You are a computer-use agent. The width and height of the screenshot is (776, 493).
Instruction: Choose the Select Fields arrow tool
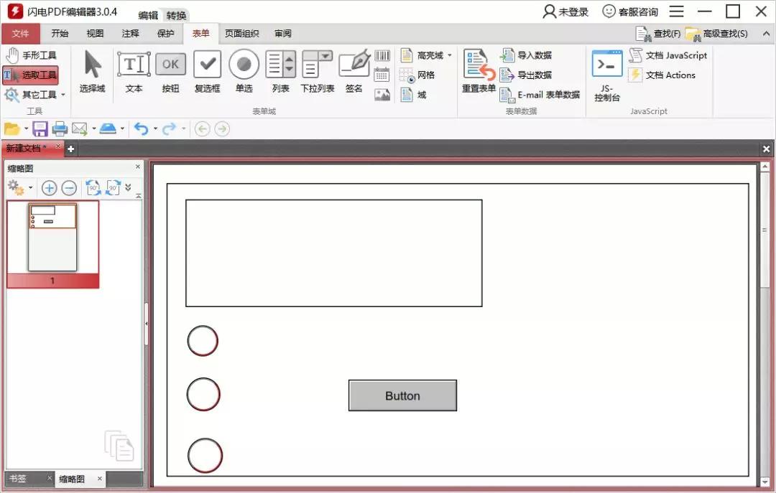(92, 72)
